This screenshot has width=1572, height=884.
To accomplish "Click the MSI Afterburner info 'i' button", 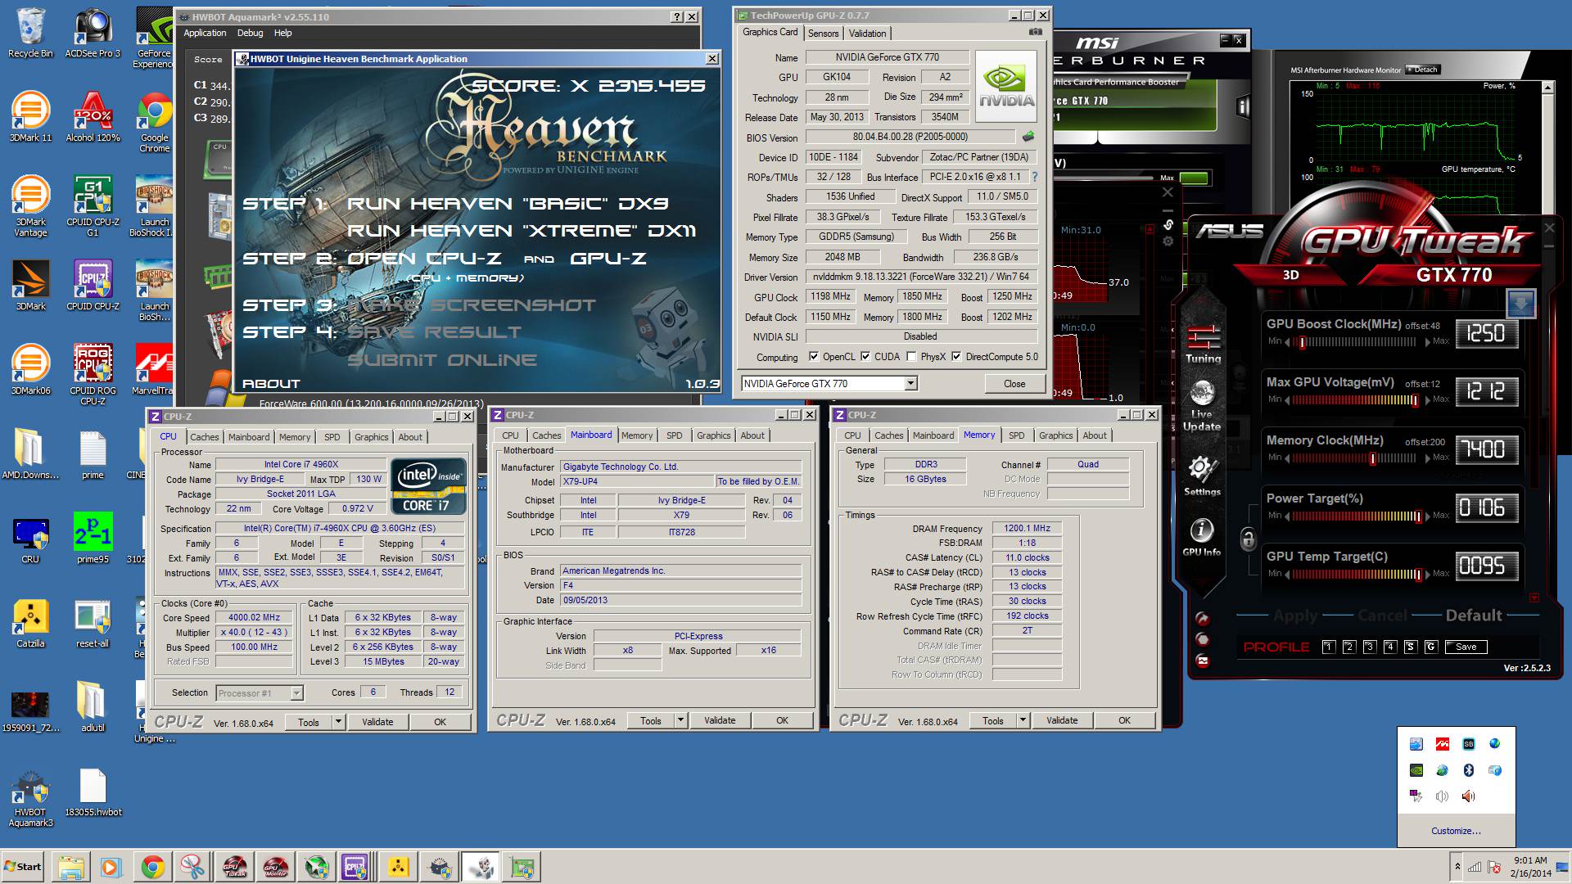I will tap(1243, 107).
